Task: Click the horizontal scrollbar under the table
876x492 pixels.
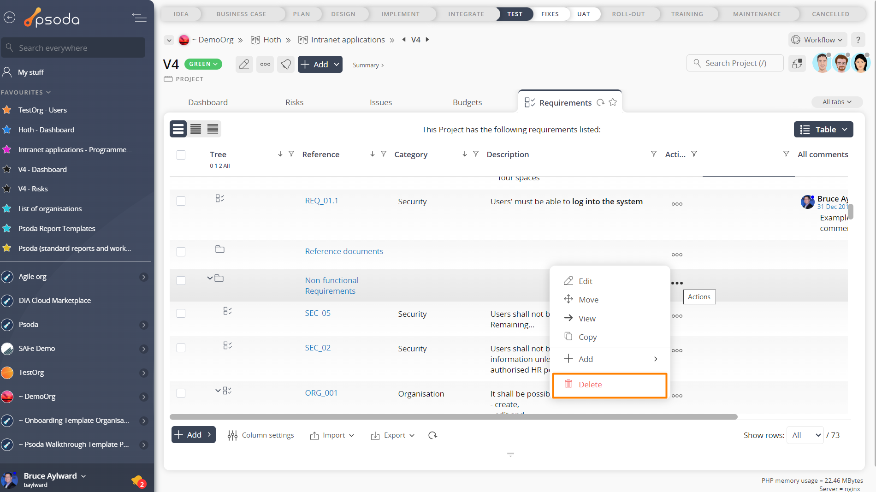Action: (x=453, y=417)
